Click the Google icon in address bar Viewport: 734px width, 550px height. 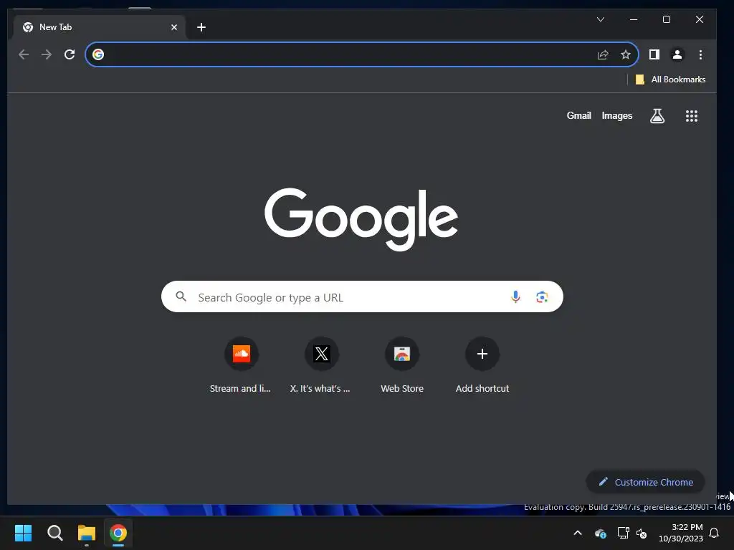pyautogui.click(x=97, y=54)
